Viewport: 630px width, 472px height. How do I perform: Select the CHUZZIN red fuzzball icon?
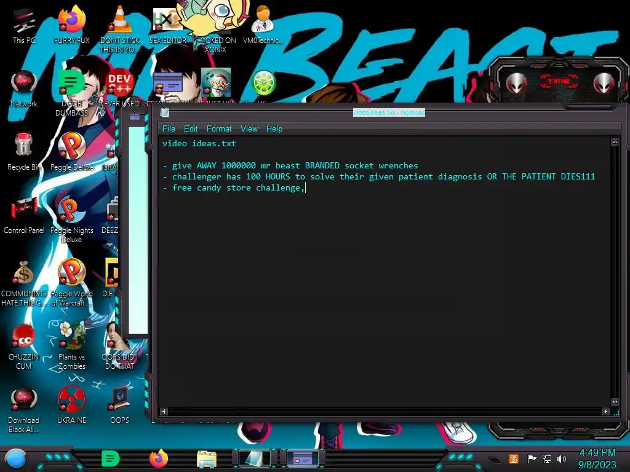(24, 346)
